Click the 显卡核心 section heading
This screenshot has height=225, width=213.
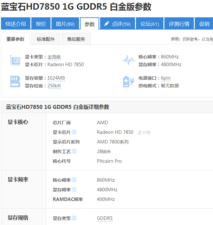(18, 122)
